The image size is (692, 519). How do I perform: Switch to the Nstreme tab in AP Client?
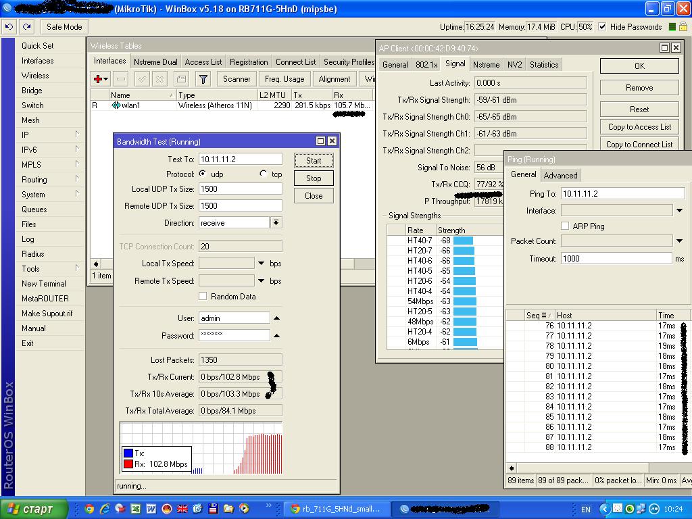[486, 65]
